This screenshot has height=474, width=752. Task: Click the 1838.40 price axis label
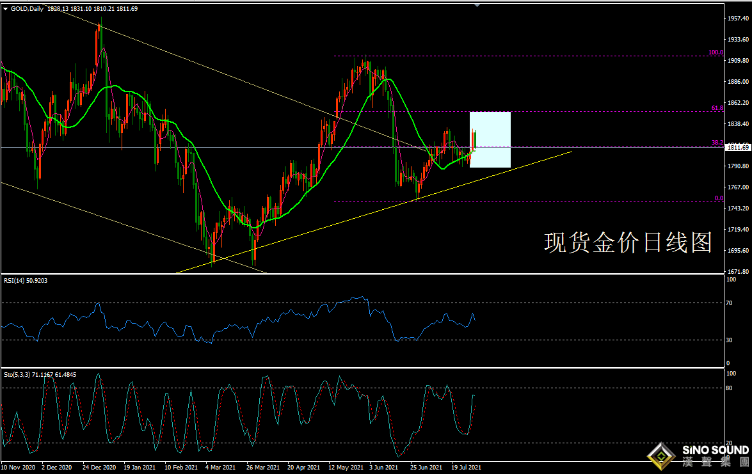coord(738,123)
